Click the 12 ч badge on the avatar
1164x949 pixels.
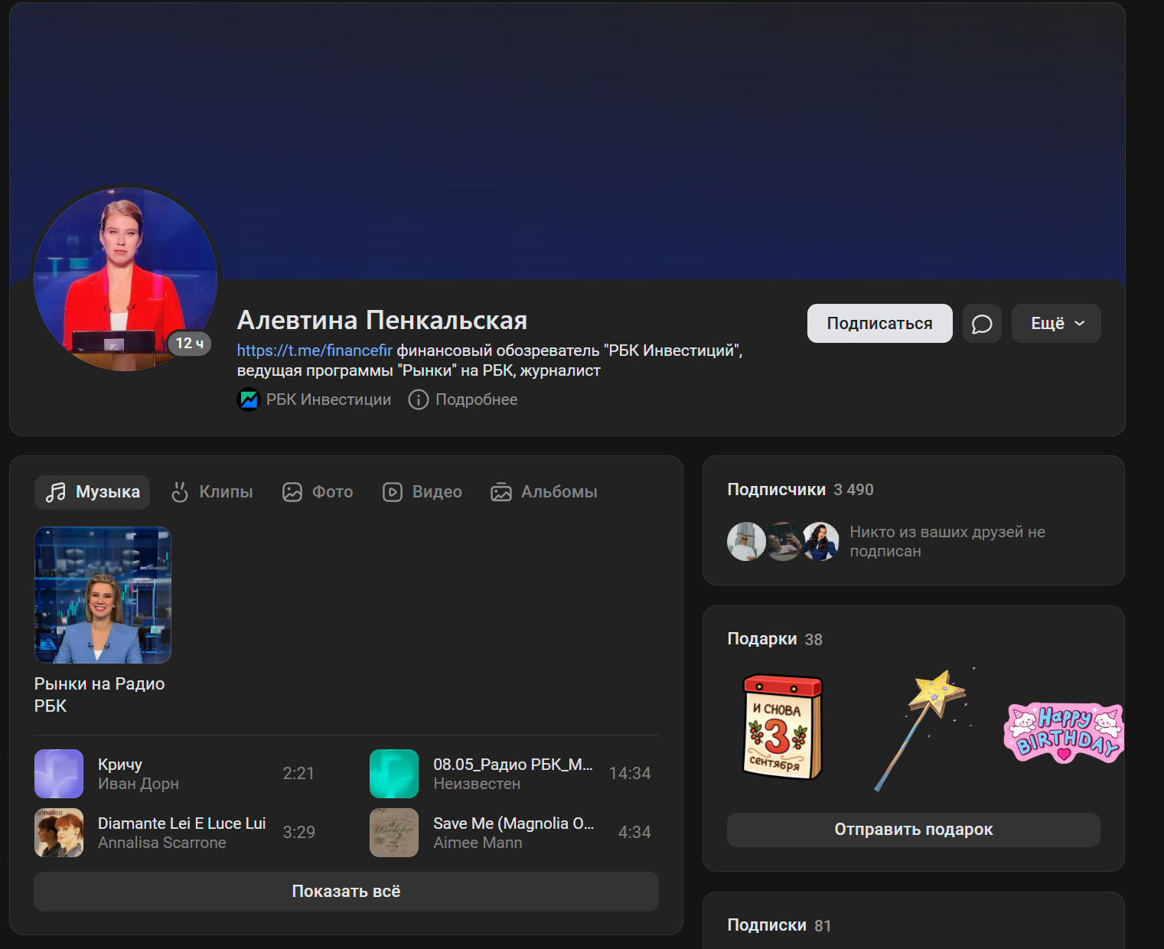click(x=189, y=344)
